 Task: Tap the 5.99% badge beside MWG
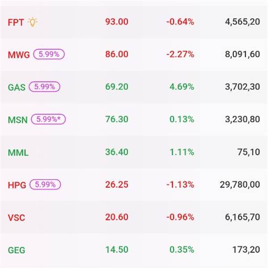(49, 54)
